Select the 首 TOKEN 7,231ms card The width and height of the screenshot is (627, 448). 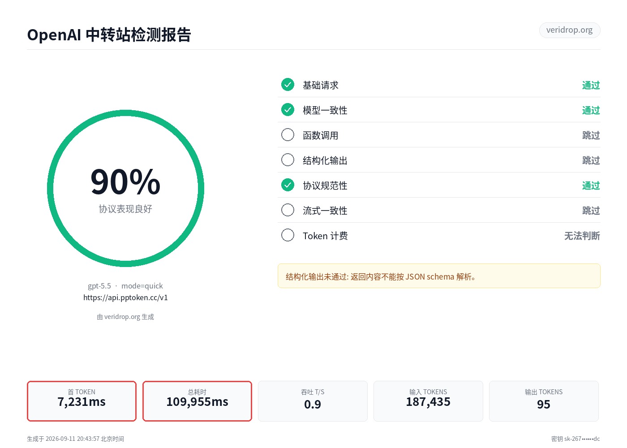point(82,401)
